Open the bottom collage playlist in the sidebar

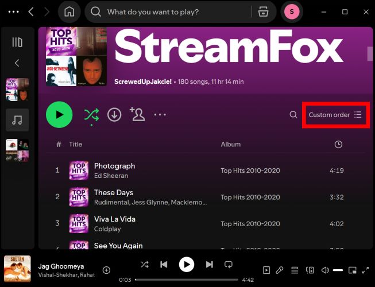(x=17, y=150)
